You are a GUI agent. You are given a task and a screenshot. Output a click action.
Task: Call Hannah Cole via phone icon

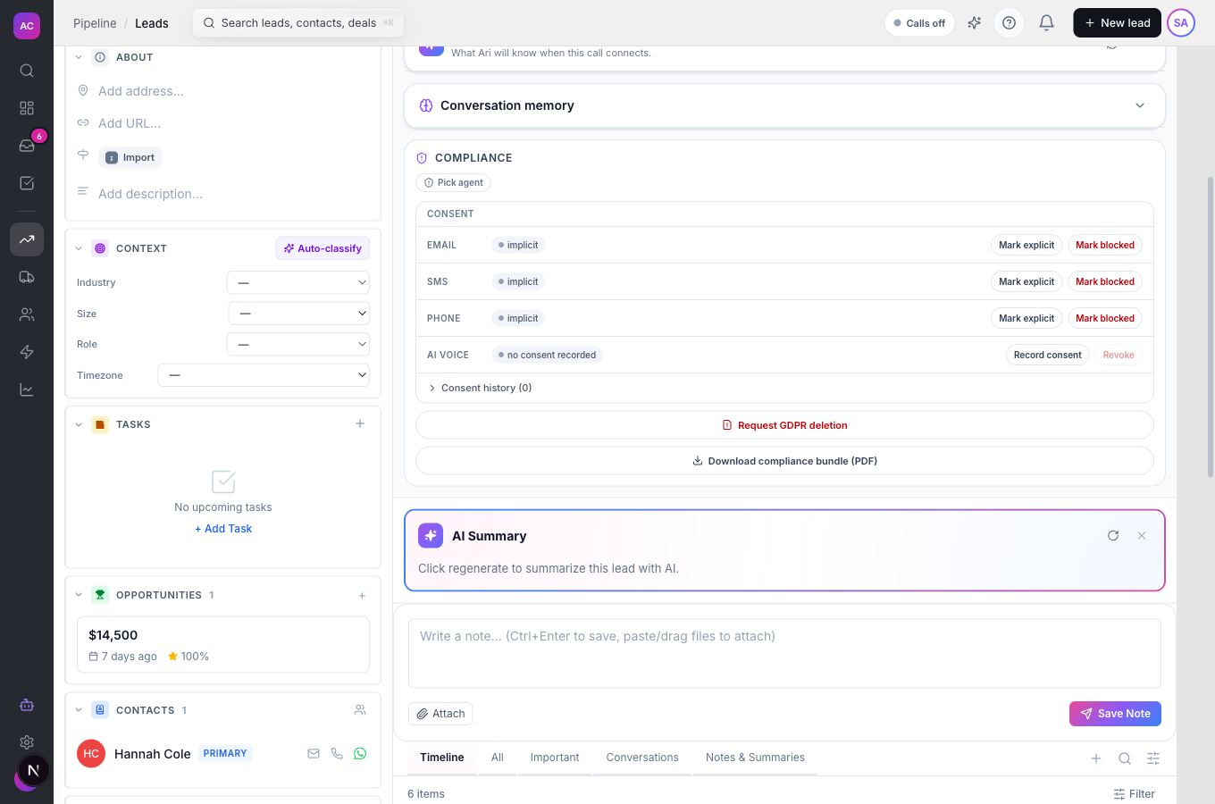click(x=337, y=754)
